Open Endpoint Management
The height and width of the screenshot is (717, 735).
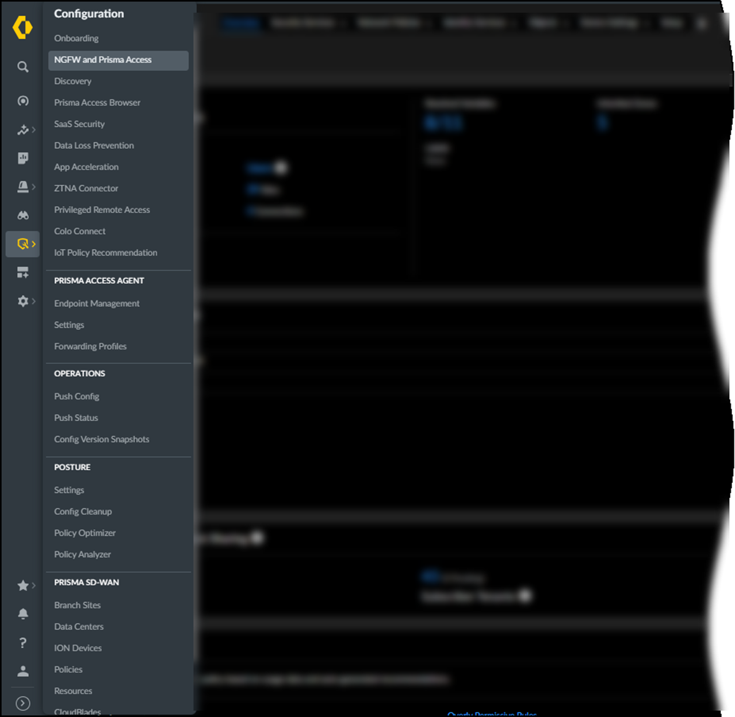(97, 303)
